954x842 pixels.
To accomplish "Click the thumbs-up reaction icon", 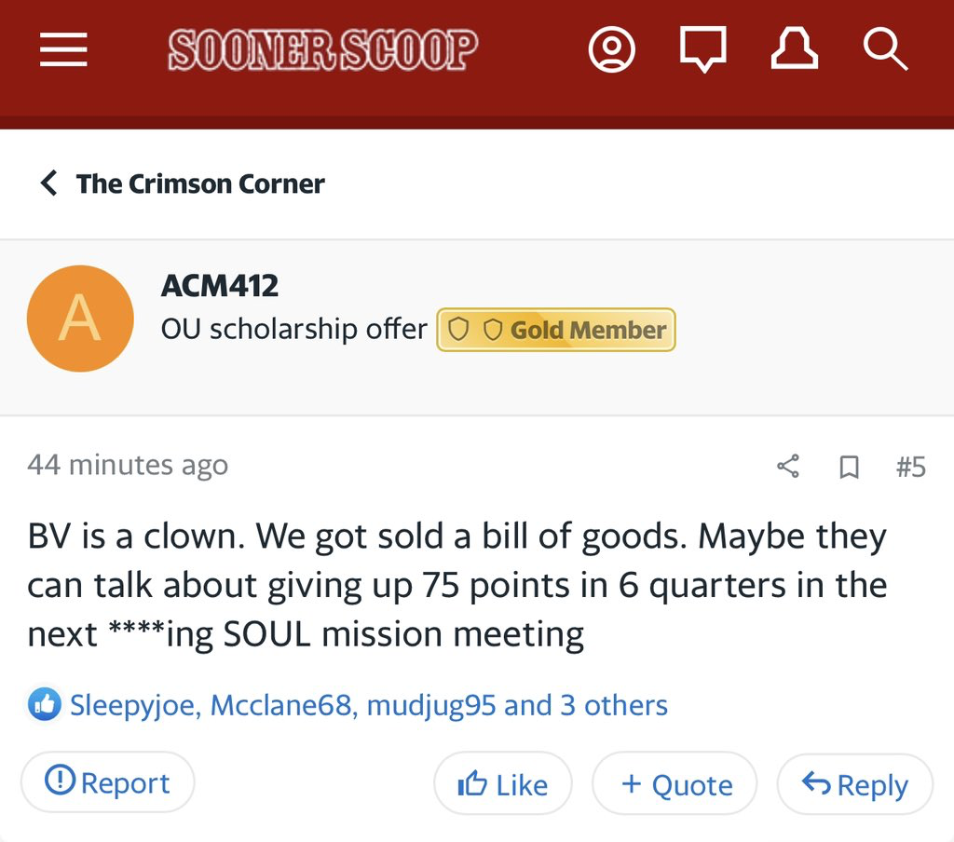I will tap(45, 705).
